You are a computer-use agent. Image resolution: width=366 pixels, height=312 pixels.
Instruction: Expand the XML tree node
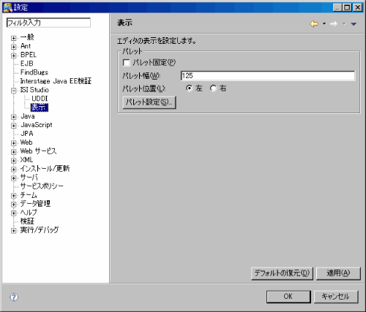[14, 161]
